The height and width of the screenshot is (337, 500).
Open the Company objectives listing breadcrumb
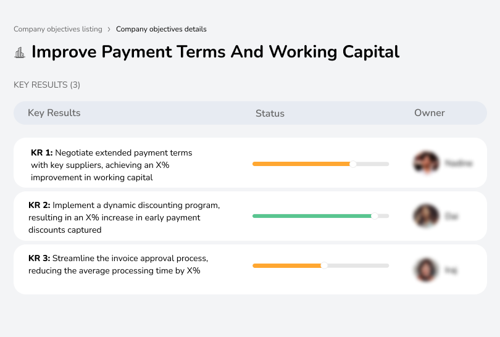tap(58, 29)
